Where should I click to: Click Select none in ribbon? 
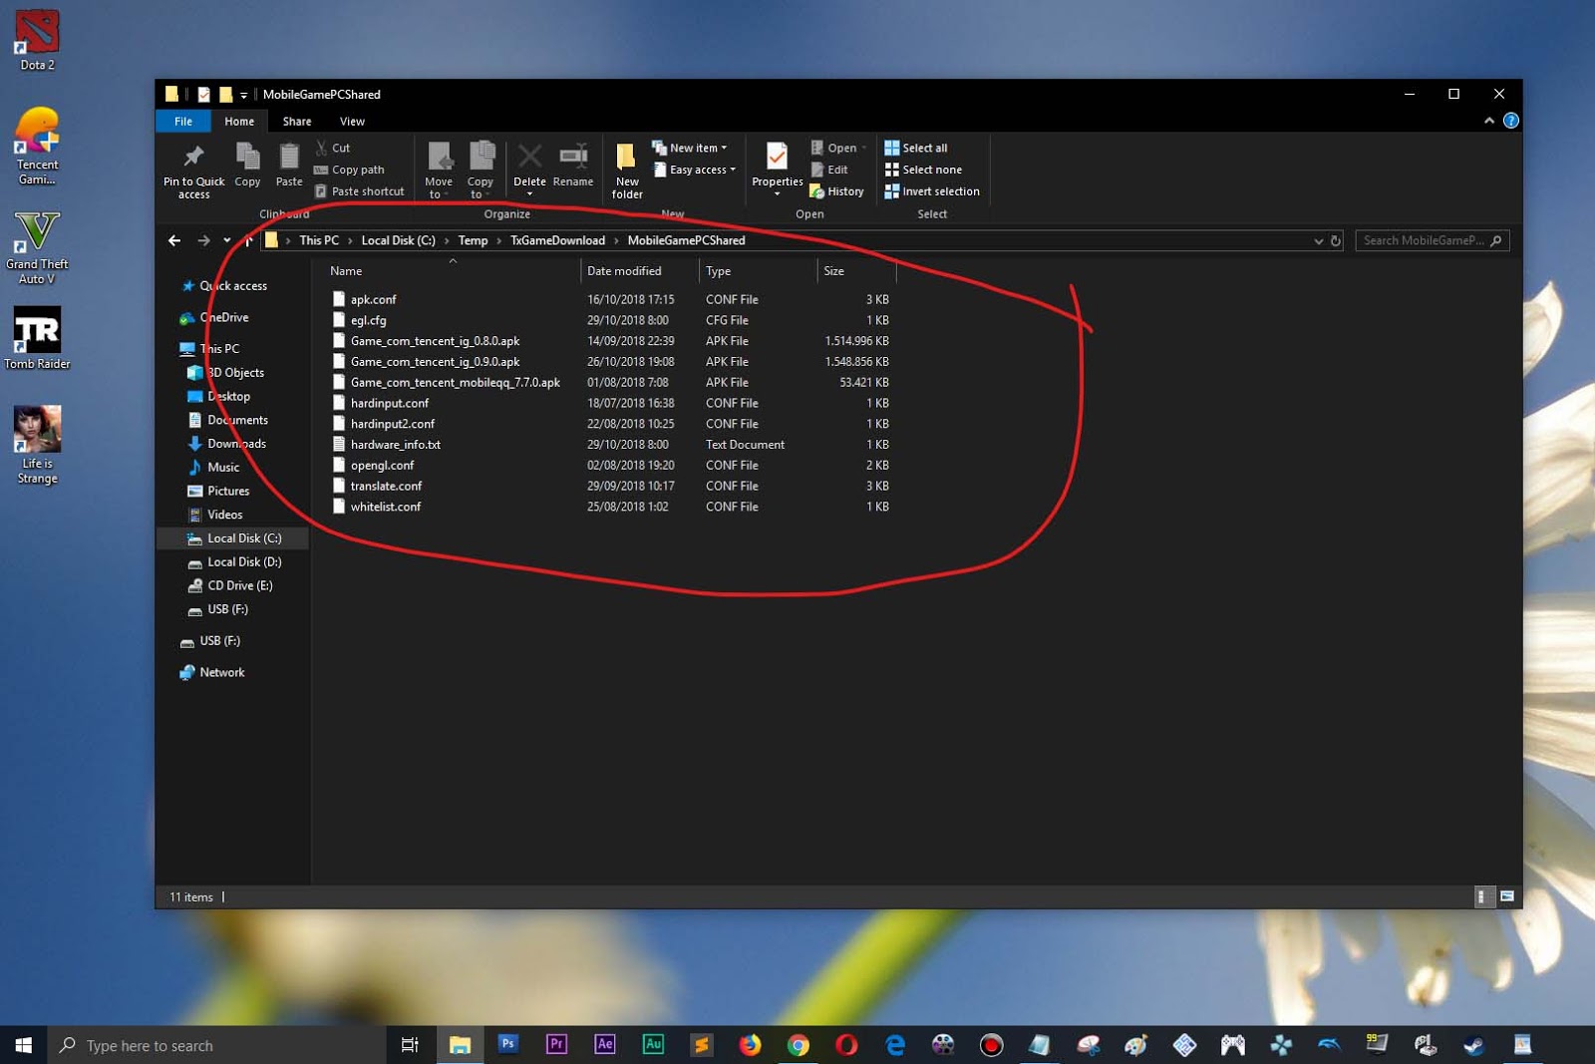[x=923, y=170]
